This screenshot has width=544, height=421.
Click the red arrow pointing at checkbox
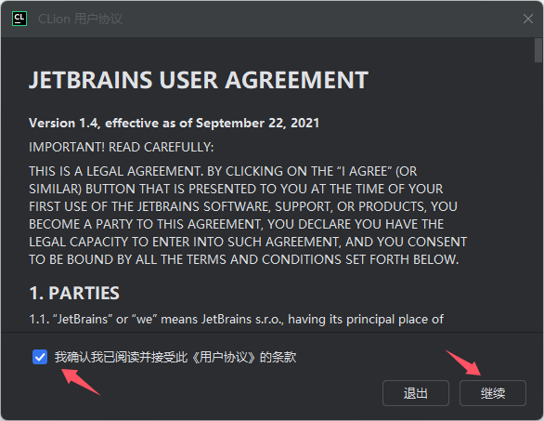point(81,382)
